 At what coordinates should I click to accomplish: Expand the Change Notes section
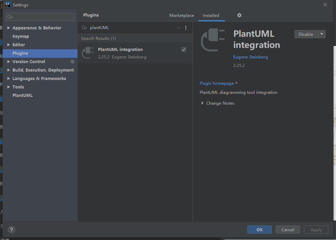tap(202, 103)
